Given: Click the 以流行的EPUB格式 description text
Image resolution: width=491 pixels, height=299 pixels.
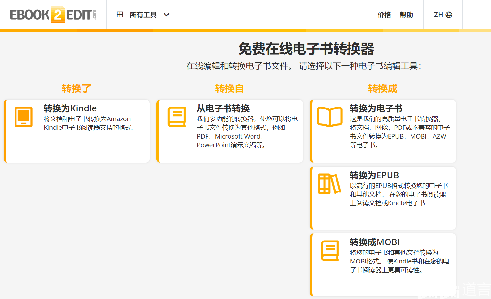Looking at the screenshot, I should click(399, 194).
